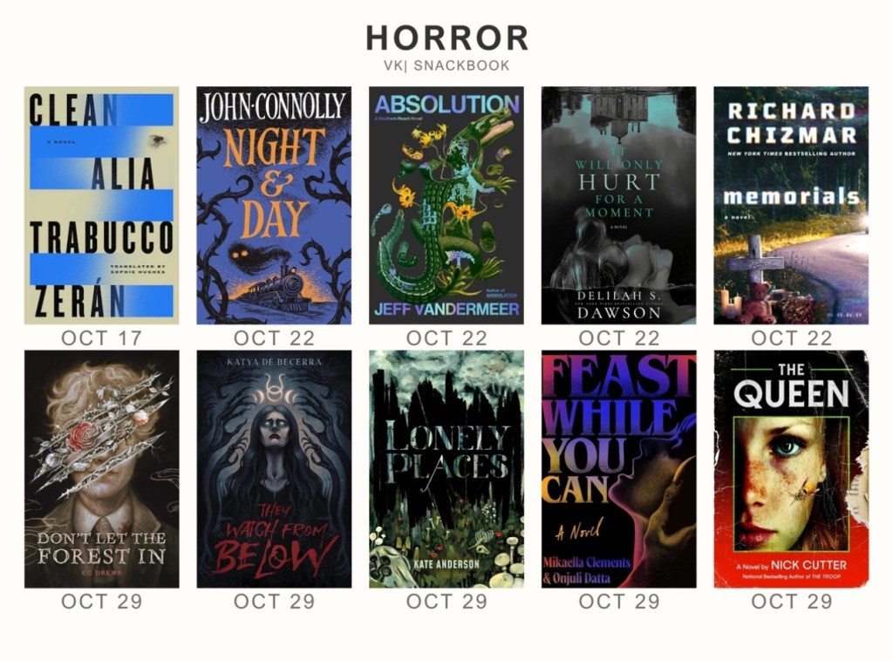Click the teddy bear on Memorials cover
The image size is (893, 661).
point(758,303)
